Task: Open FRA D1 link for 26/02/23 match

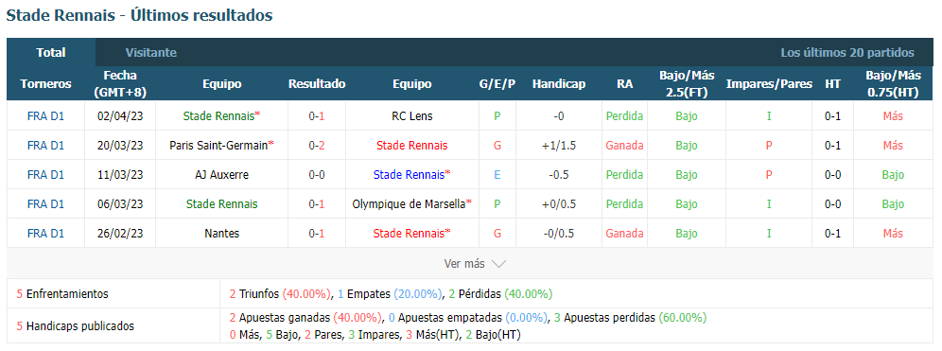Action: point(45,233)
